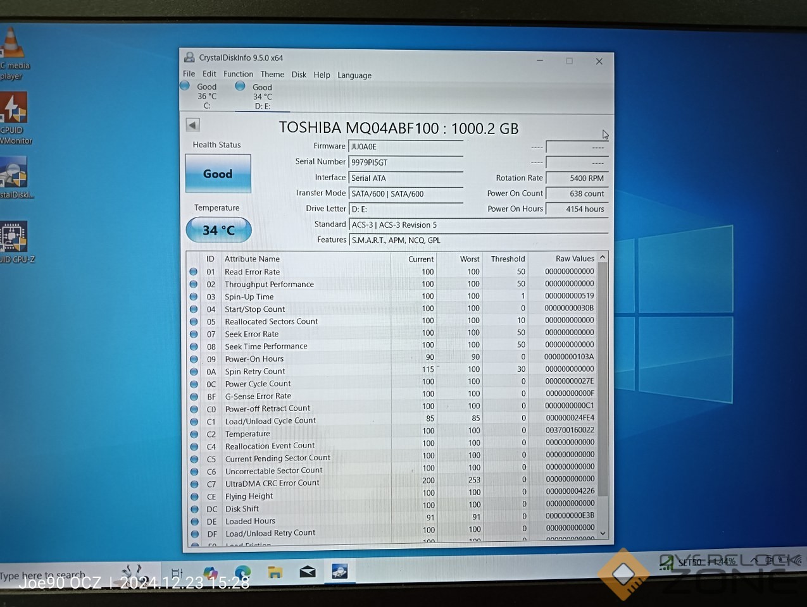The height and width of the screenshot is (607, 807).
Task: Click the status circle for Throughput Performance
Action: [193, 285]
